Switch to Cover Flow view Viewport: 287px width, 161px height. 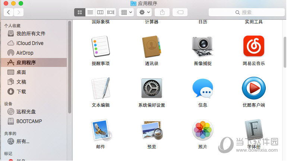111,12
